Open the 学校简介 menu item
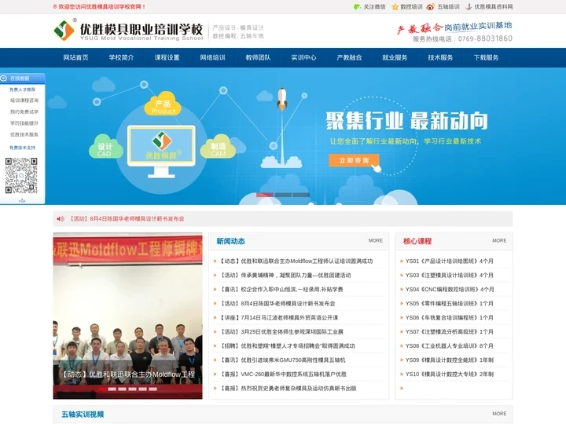566x424 pixels. click(x=121, y=57)
